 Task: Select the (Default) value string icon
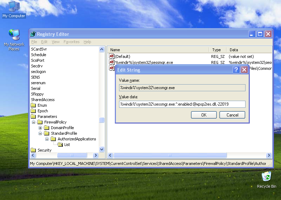112,56
